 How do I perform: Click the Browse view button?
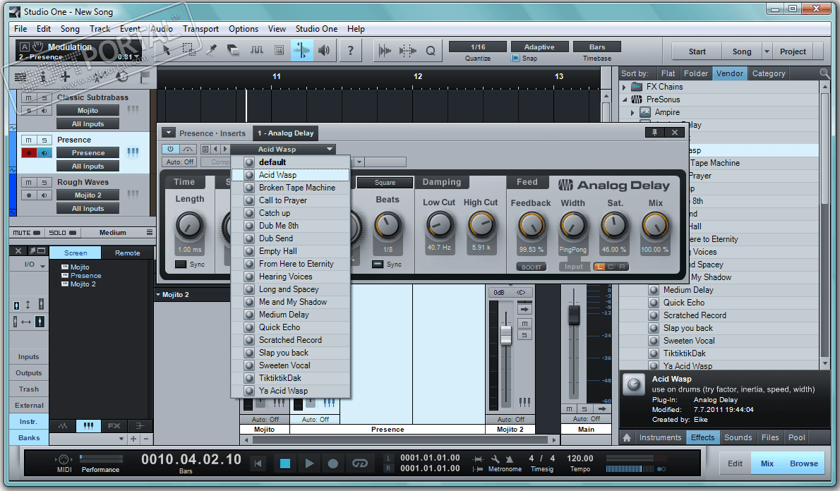pos(803,463)
